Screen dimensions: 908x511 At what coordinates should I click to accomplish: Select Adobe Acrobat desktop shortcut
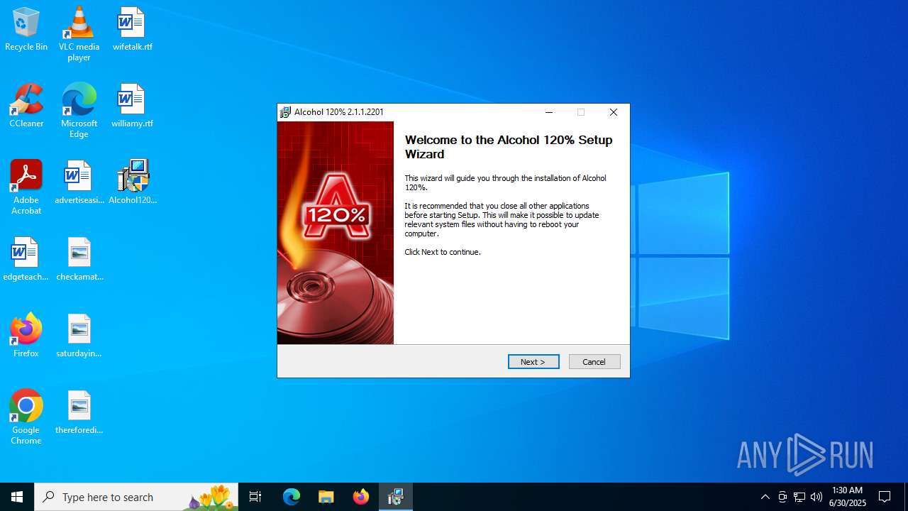point(26,187)
